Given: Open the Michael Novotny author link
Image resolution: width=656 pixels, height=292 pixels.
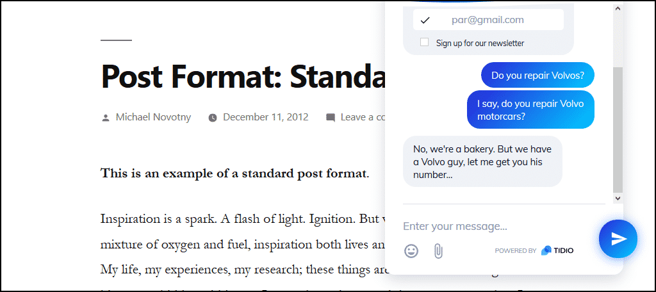Looking at the screenshot, I should pyautogui.click(x=153, y=117).
